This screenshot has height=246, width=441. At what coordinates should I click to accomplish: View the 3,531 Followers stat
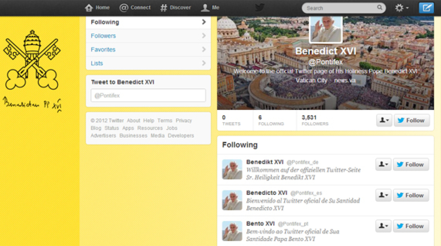pos(315,120)
